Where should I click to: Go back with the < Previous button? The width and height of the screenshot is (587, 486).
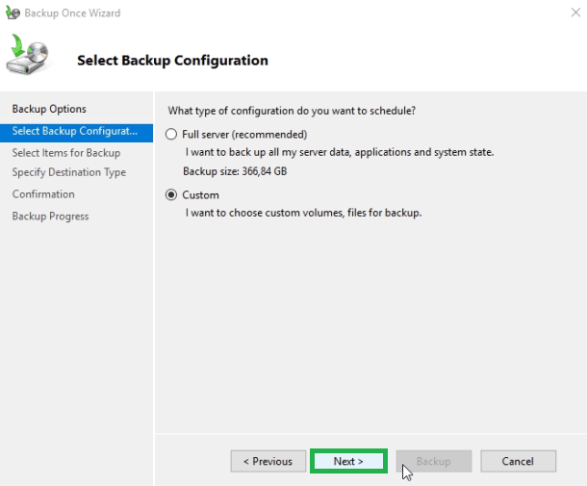(268, 461)
